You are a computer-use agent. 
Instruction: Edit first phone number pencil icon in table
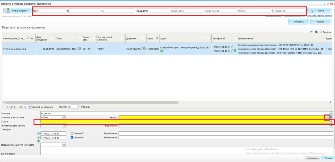click(232, 46)
